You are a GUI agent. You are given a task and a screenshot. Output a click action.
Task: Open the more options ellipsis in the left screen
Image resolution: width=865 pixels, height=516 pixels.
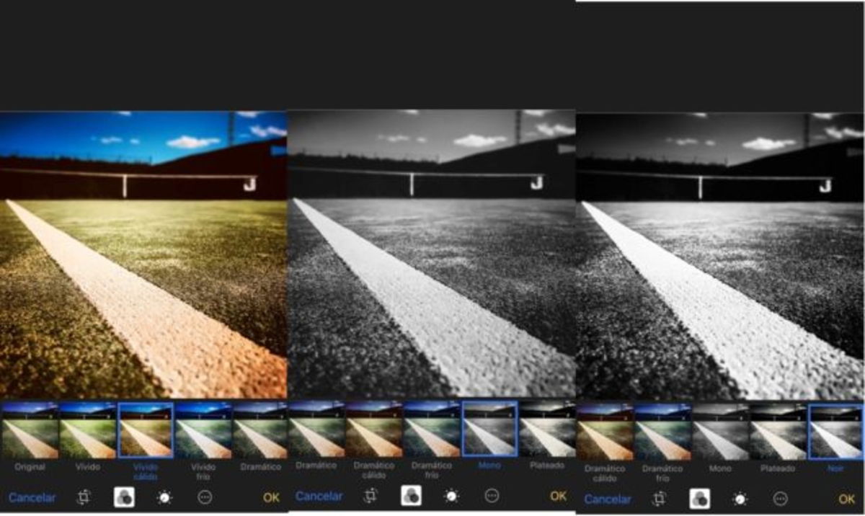click(x=205, y=497)
